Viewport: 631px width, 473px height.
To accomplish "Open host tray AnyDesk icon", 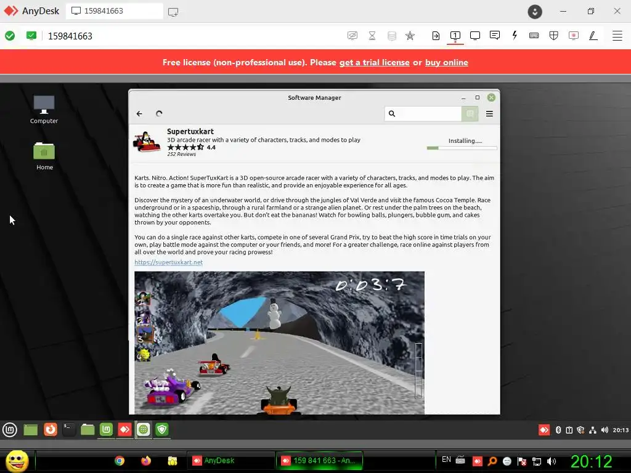I will [x=478, y=461].
